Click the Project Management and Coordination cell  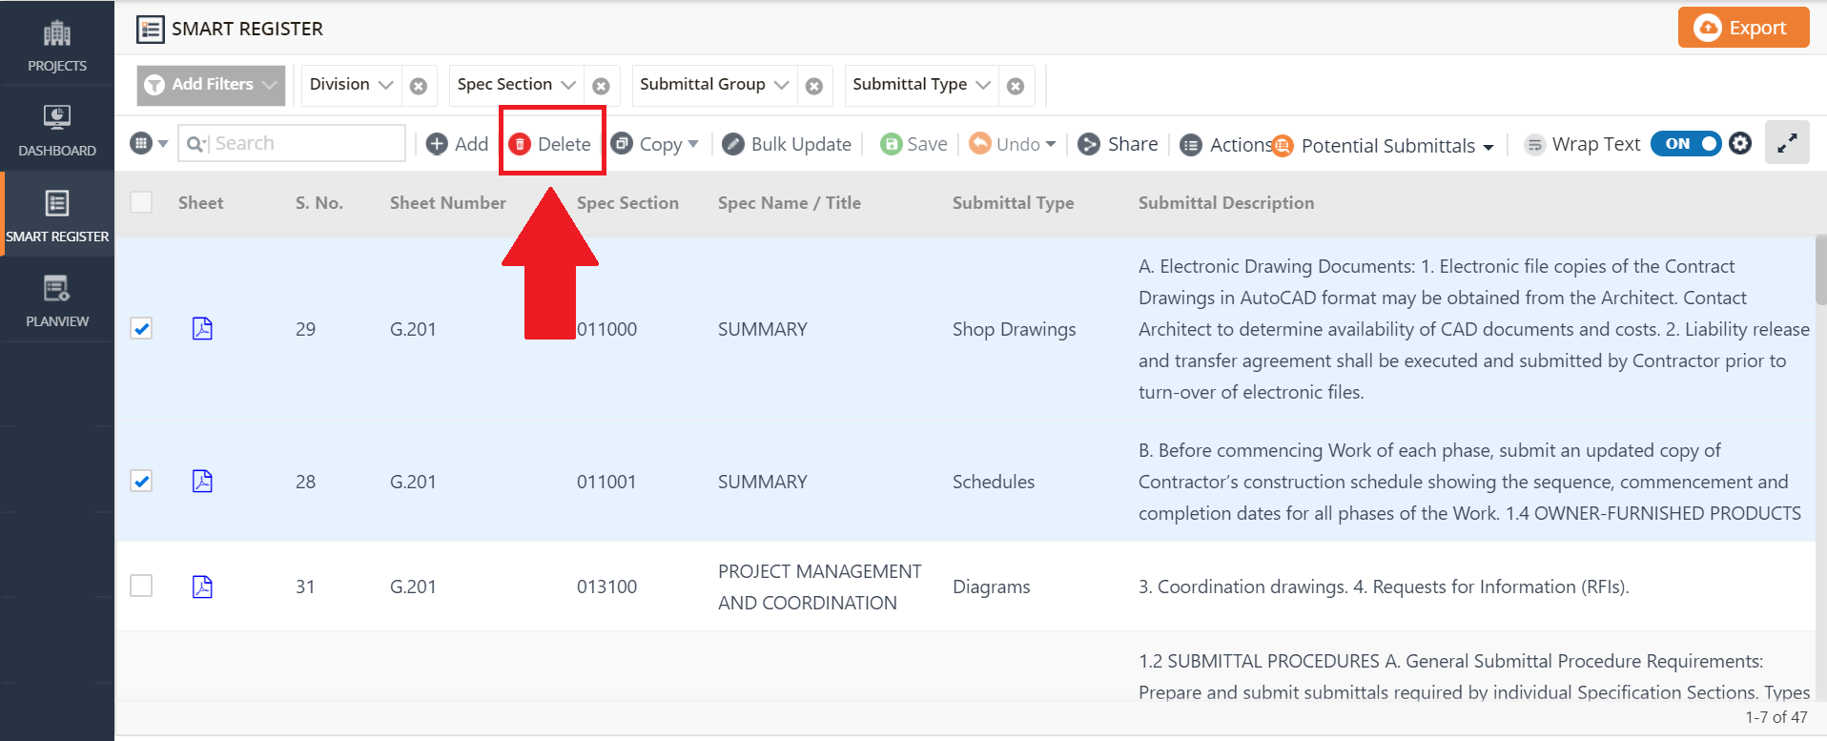click(x=819, y=587)
